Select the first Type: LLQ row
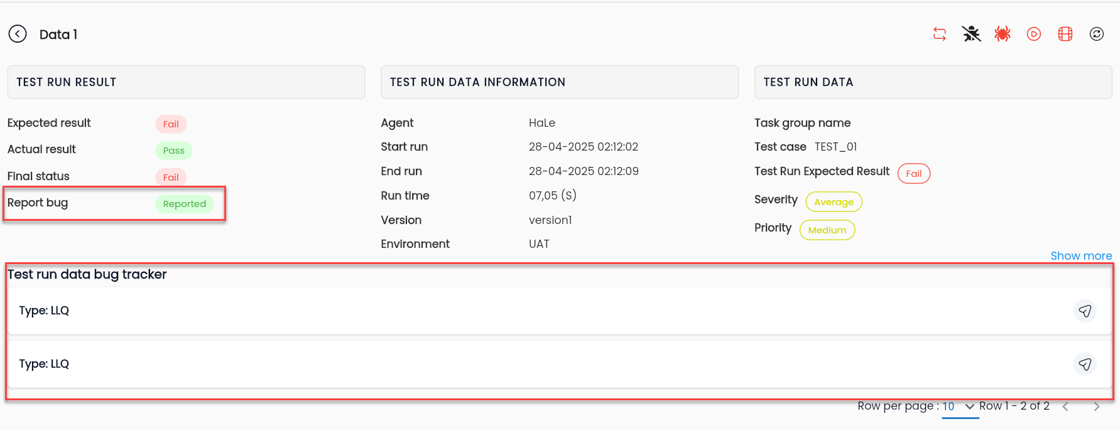Viewport: 1120px width, 431px height. 552,311
